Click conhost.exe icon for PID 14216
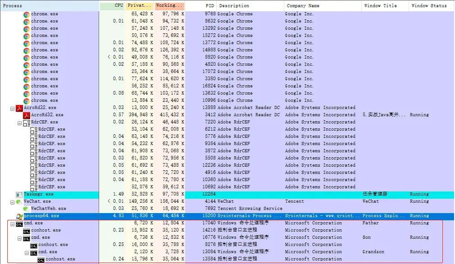This screenshot has width=455, height=264. coord(27,231)
